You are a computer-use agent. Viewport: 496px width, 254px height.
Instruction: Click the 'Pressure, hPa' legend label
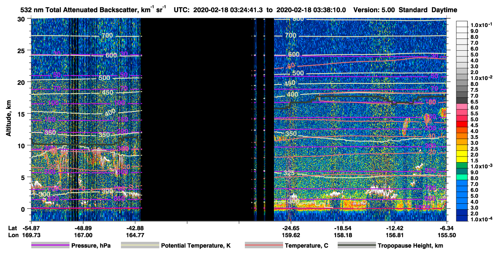(92, 246)
